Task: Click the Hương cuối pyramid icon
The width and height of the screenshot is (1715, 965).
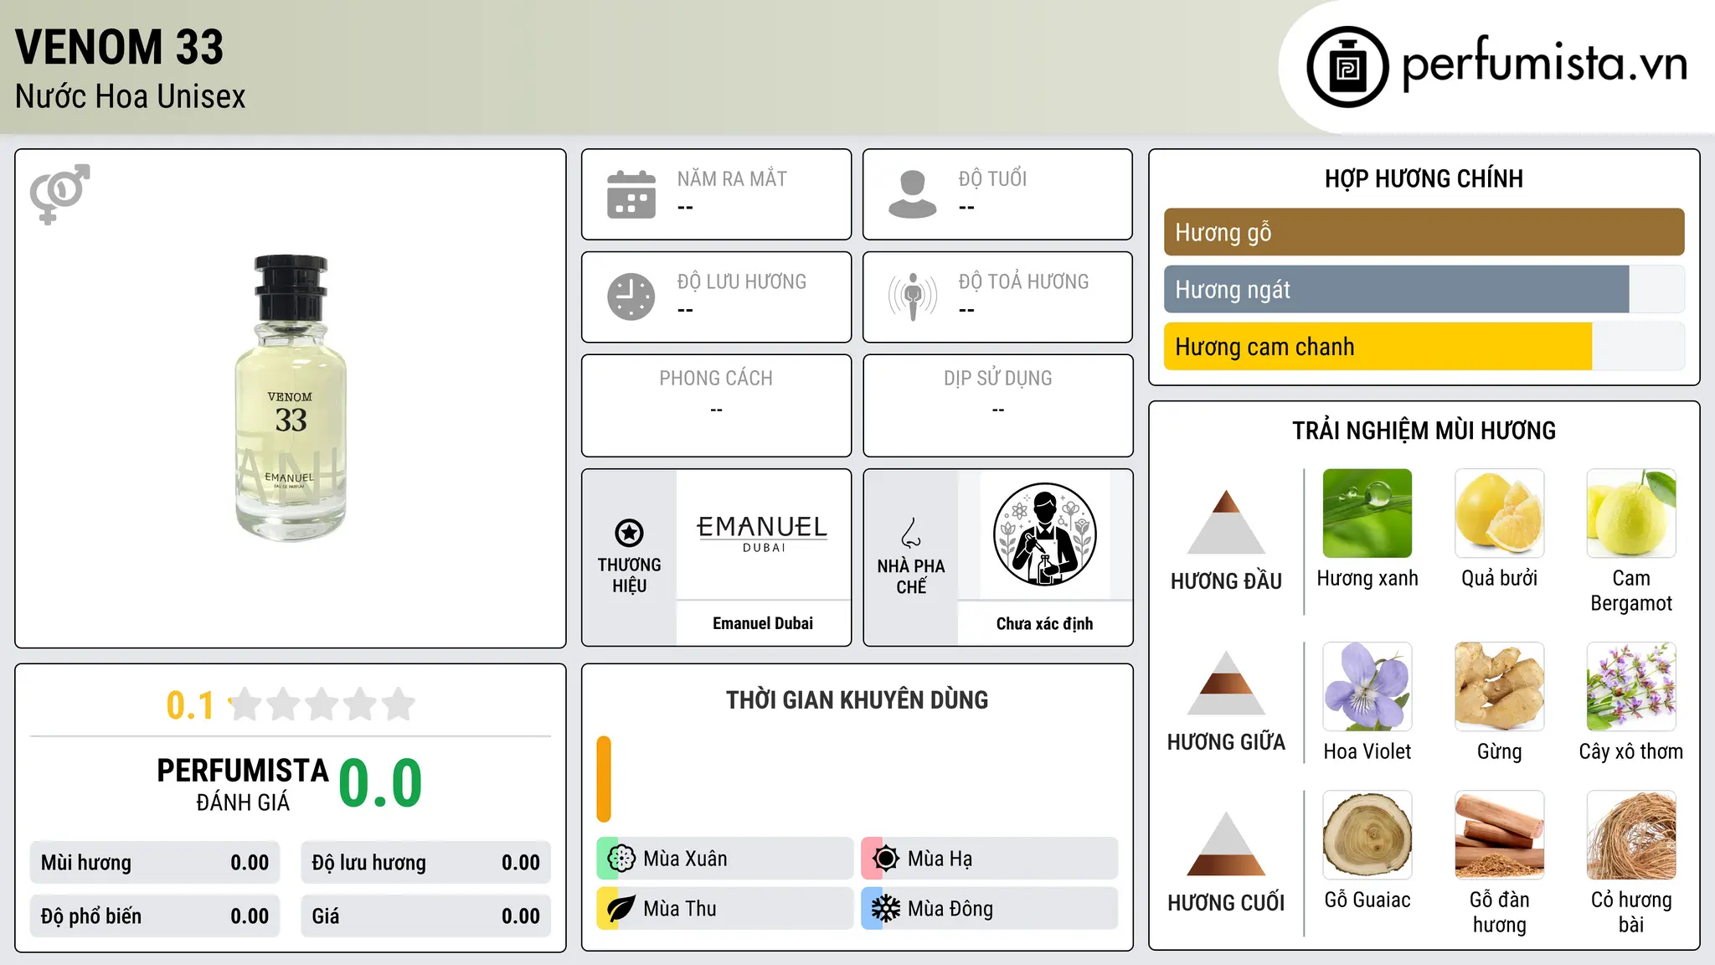Action: 1226,844
